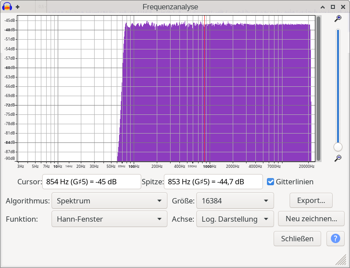Image resolution: width=350 pixels, height=268 pixels.
Task: Click the vertical zoom slider handle
Action: pyautogui.click(x=338, y=147)
